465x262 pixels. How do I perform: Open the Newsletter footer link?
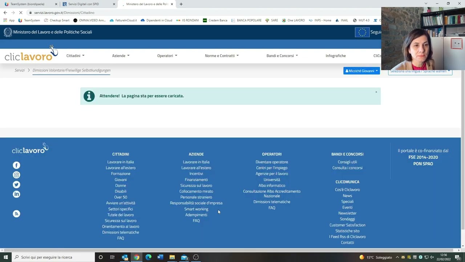347,213
